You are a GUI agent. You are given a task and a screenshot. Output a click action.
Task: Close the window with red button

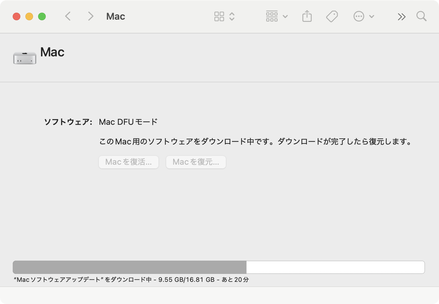pyautogui.click(x=17, y=16)
